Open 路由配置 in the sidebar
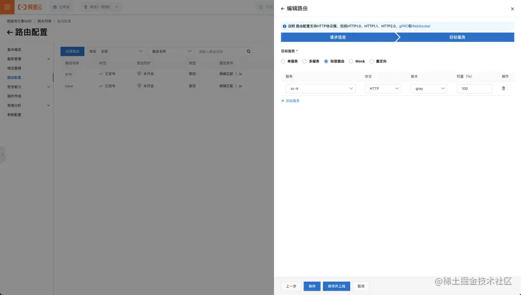The width and height of the screenshot is (521, 295). [14, 78]
